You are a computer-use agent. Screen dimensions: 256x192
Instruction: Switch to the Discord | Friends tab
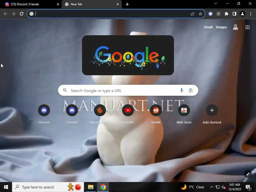(31, 4)
